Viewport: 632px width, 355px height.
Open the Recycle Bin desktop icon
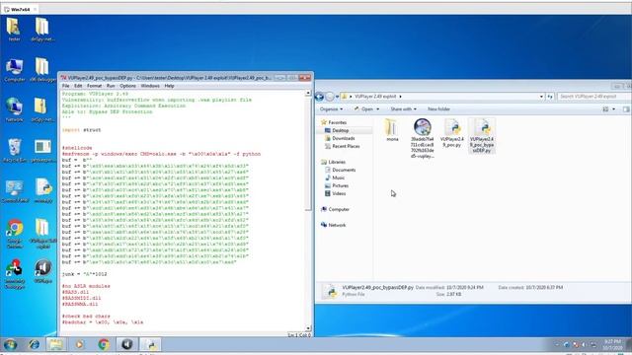[15, 150]
